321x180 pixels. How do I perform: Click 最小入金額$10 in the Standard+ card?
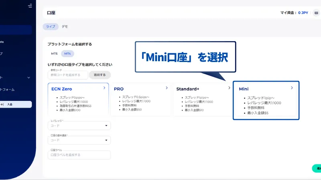pos(194,110)
